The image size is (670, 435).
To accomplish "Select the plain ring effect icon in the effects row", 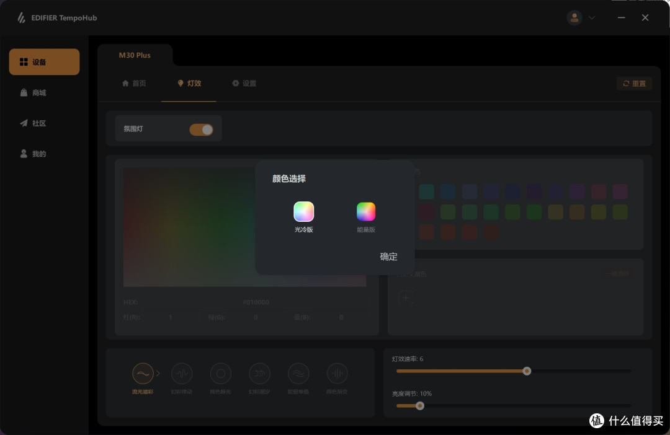I will [x=220, y=374].
